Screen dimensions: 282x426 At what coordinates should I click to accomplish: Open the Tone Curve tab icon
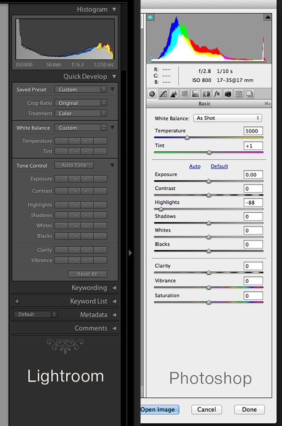tap(163, 94)
